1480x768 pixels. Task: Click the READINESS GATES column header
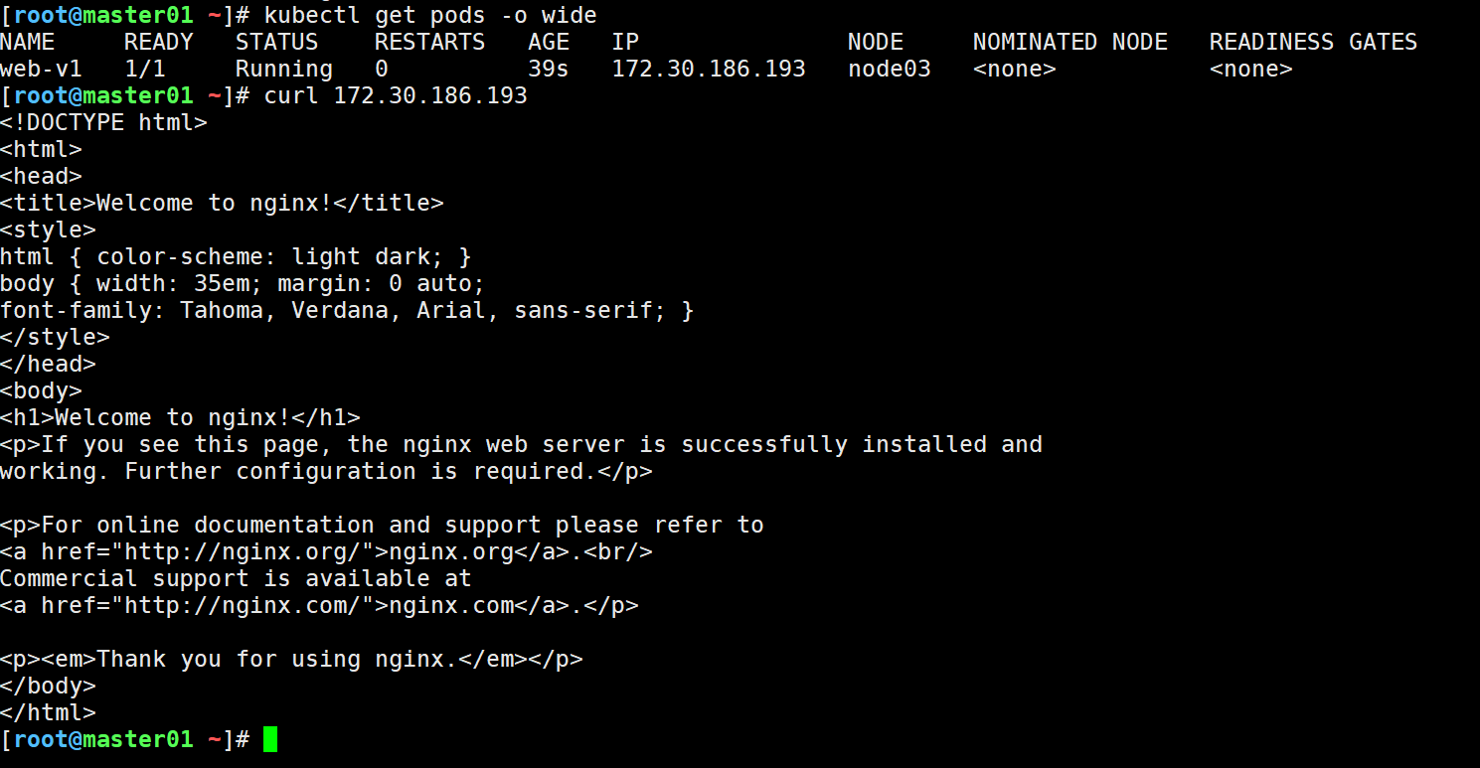1312,42
